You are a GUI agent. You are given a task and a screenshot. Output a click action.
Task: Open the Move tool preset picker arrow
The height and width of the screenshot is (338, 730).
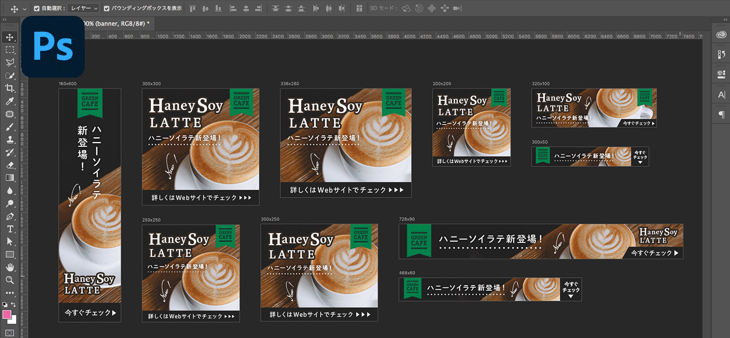click(24, 9)
